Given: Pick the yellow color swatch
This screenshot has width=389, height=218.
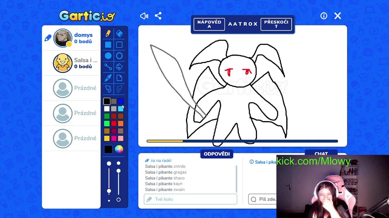Looking at the screenshot, I should click(x=107, y=138).
